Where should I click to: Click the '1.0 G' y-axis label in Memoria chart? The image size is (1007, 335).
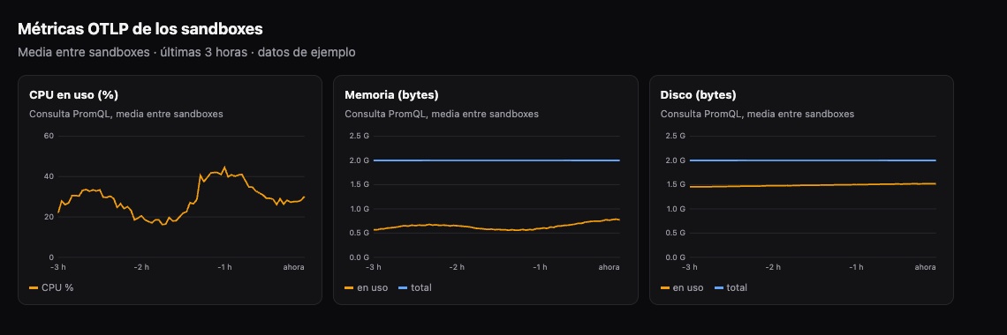coord(359,209)
